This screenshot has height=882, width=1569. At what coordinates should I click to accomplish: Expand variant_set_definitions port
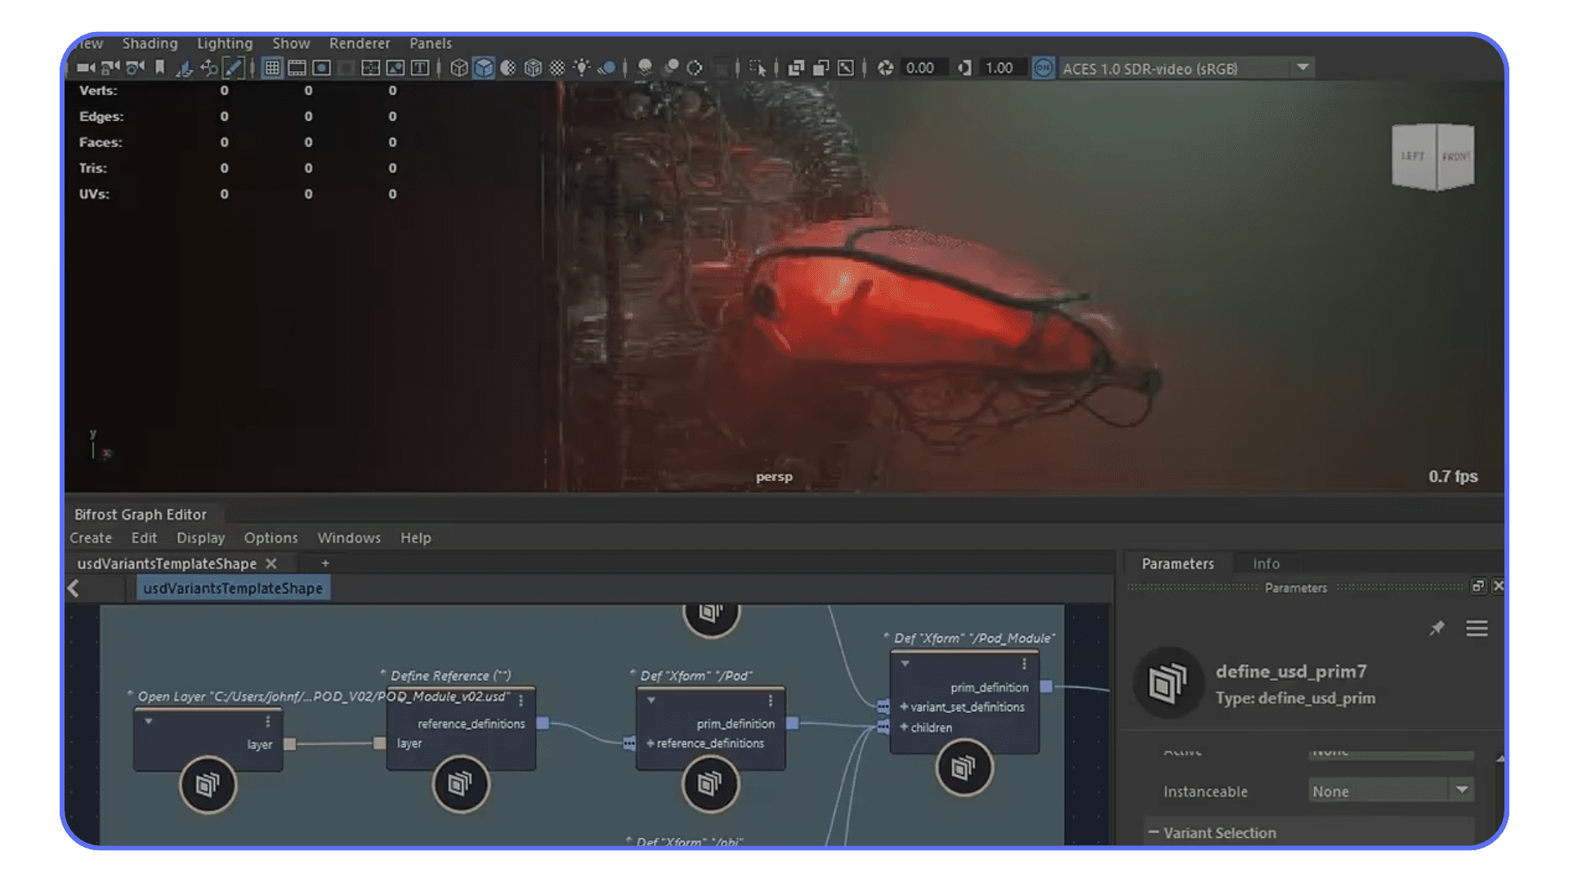[904, 707]
